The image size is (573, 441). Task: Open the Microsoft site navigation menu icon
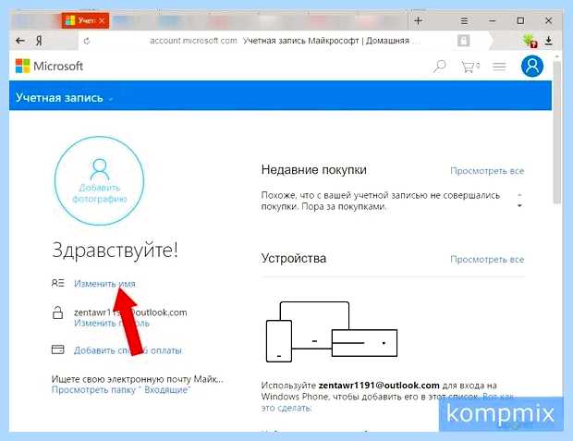pyautogui.click(x=499, y=67)
